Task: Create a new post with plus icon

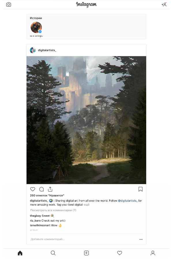Action: pyautogui.click(x=86, y=253)
